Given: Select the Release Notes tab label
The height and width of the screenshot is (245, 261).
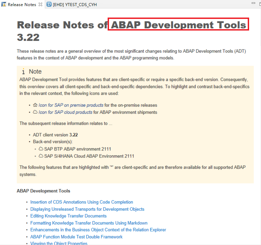Looking at the screenshot, I should click(22, 5).
